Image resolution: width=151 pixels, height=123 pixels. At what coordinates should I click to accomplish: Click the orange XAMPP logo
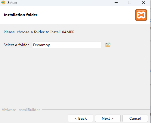(141, 15)
